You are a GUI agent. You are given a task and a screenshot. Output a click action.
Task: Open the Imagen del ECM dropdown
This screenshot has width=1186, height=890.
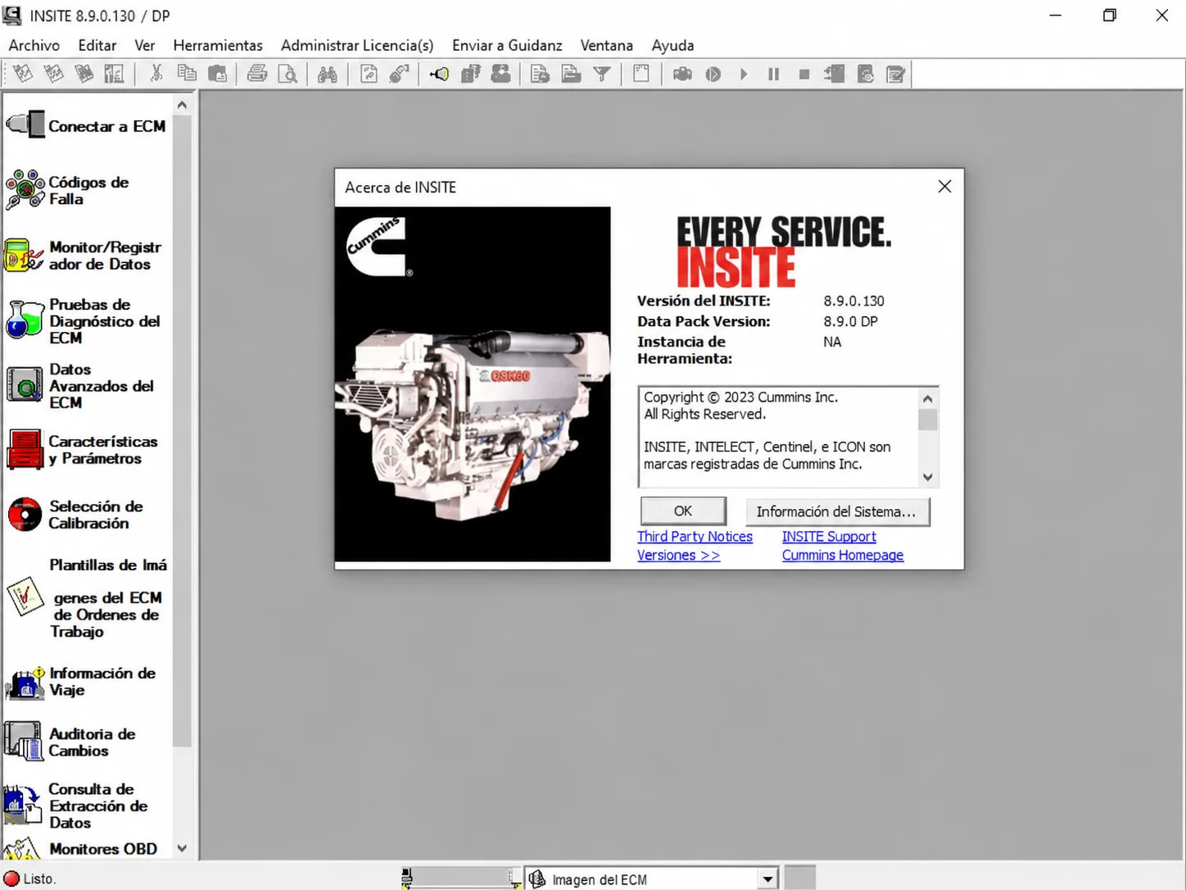pos(767,879)
